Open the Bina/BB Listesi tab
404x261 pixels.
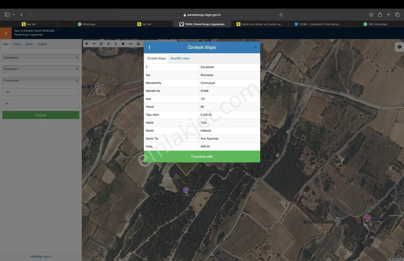(x=180, y=58)
